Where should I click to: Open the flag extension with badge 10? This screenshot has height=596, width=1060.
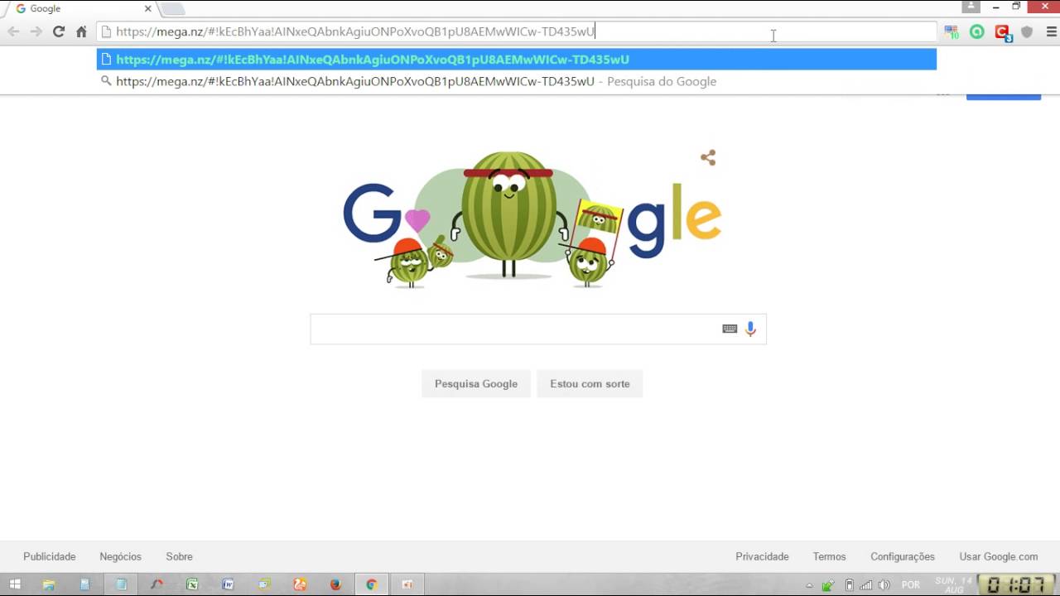[x=952, y=32]
